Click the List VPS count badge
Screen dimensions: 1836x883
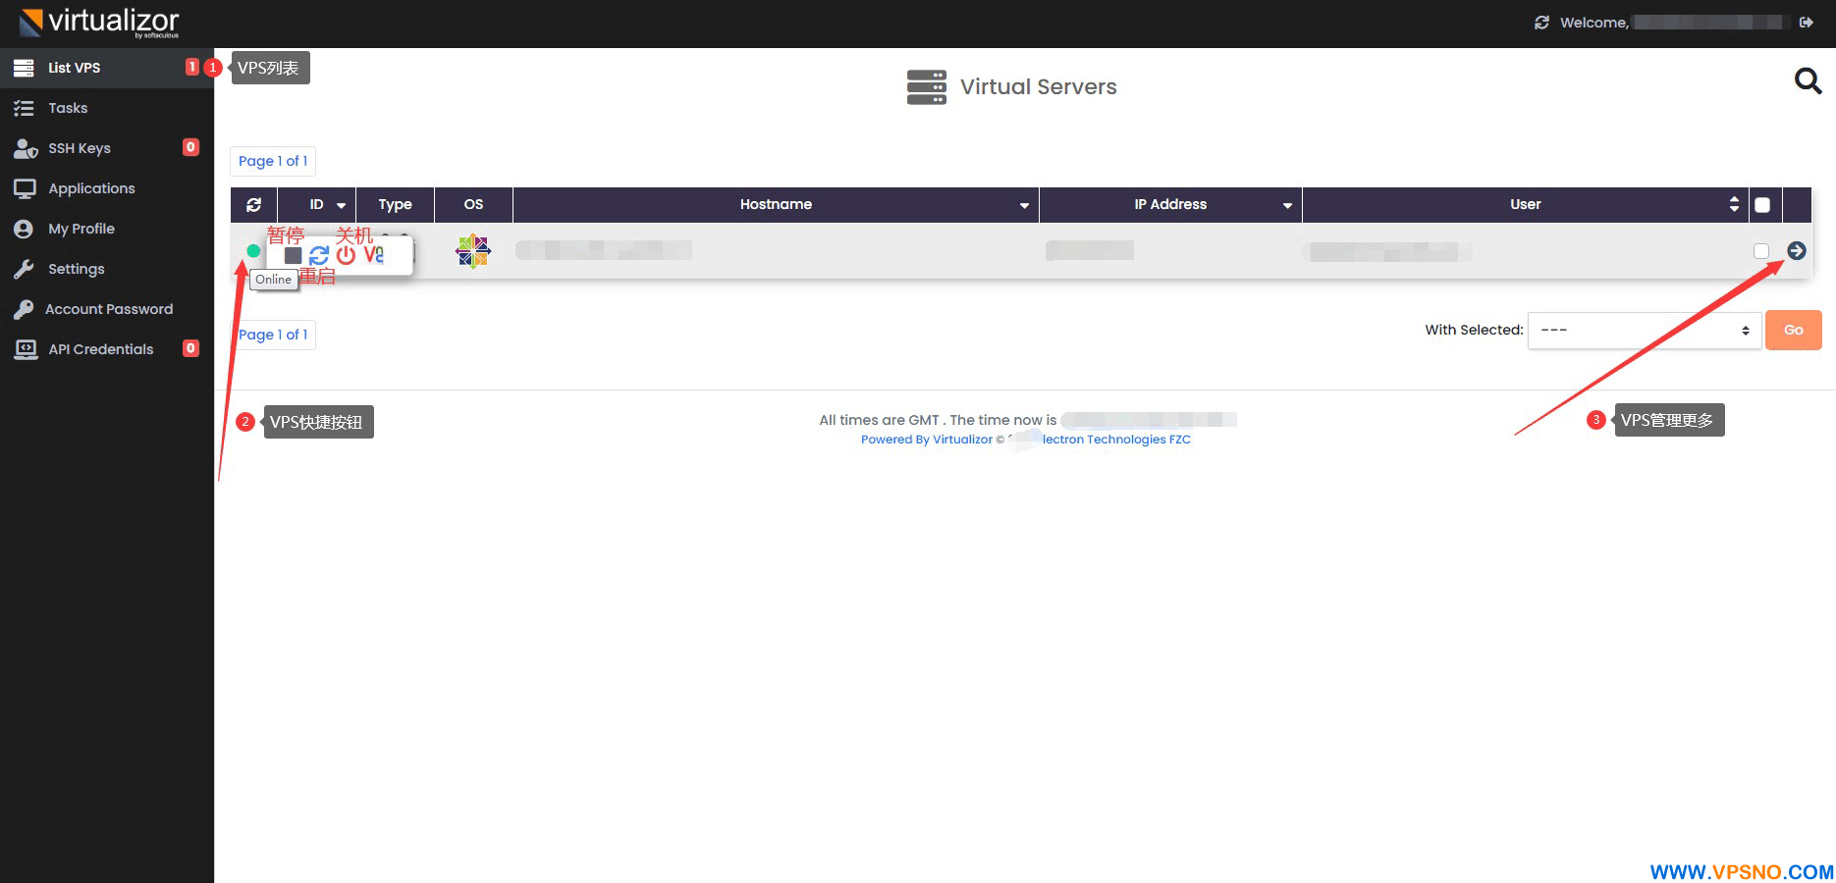(191, 67)
